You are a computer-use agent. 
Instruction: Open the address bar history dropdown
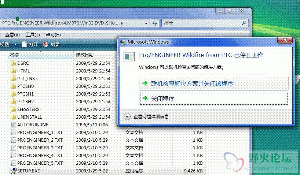pos(146,23)
